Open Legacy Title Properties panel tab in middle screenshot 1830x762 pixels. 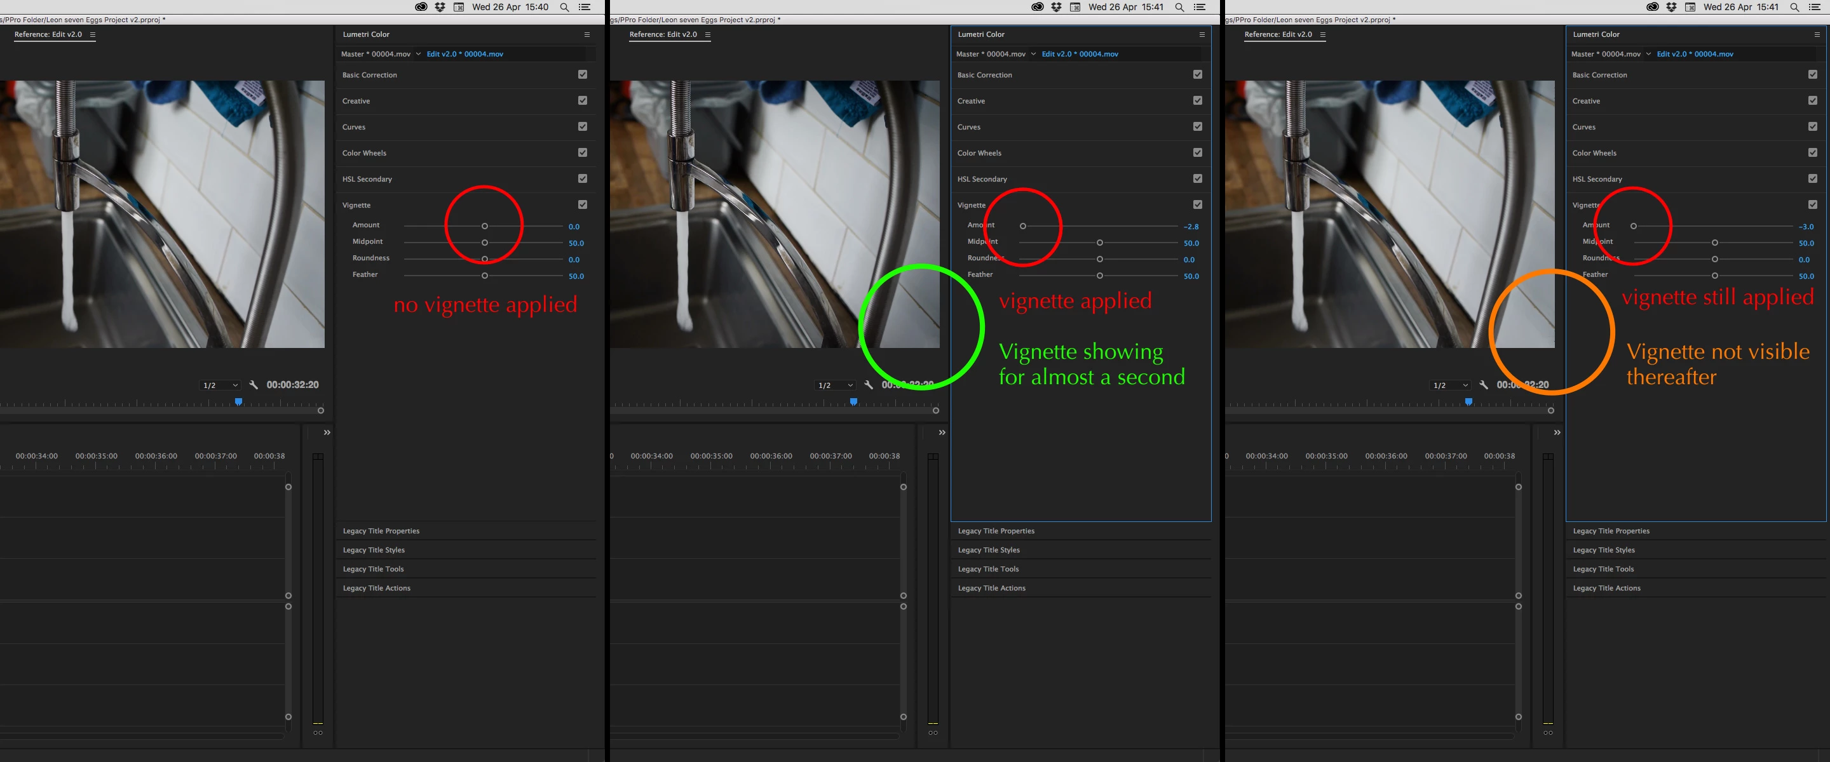[996, 530]
